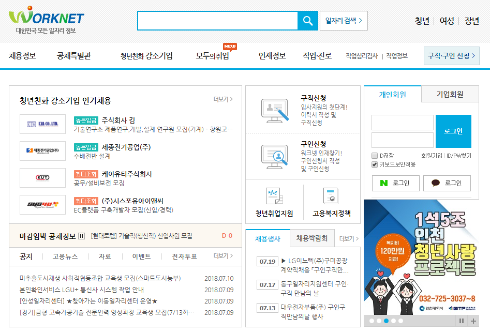Open the 청년 top link
The height and width of the screenshot is (333, 490).
[x=422, y=21]
